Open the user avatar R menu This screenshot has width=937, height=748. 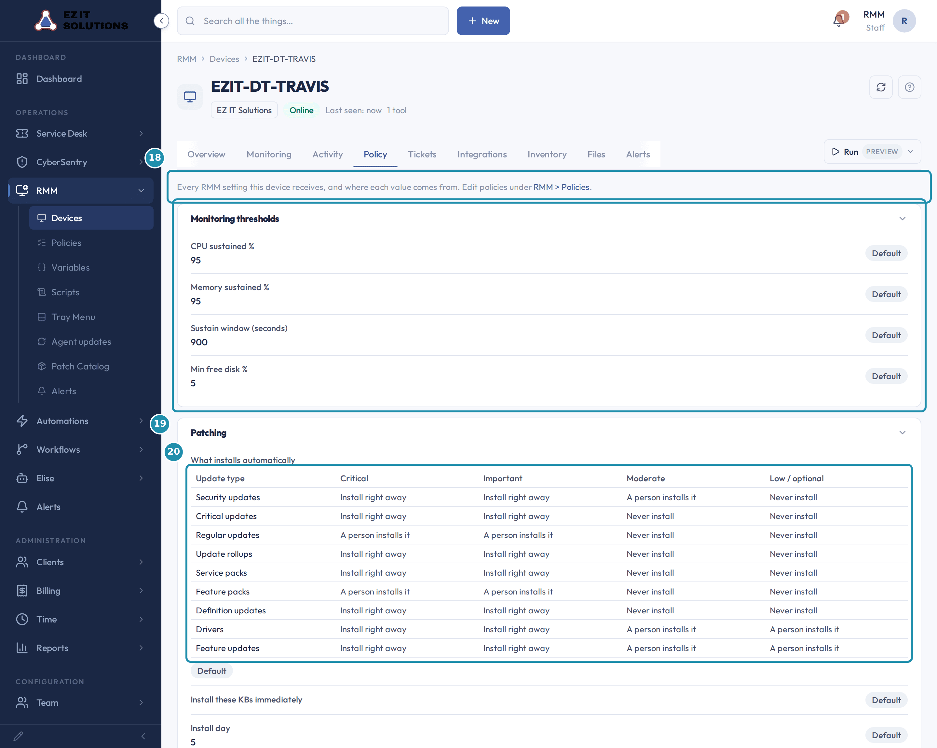(904, 21)
